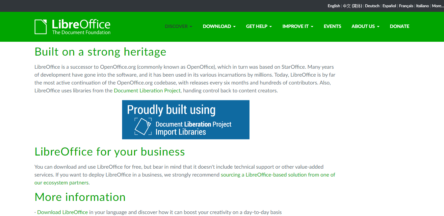
Task: Change language to Deutsch
Action: click(372, 6)
